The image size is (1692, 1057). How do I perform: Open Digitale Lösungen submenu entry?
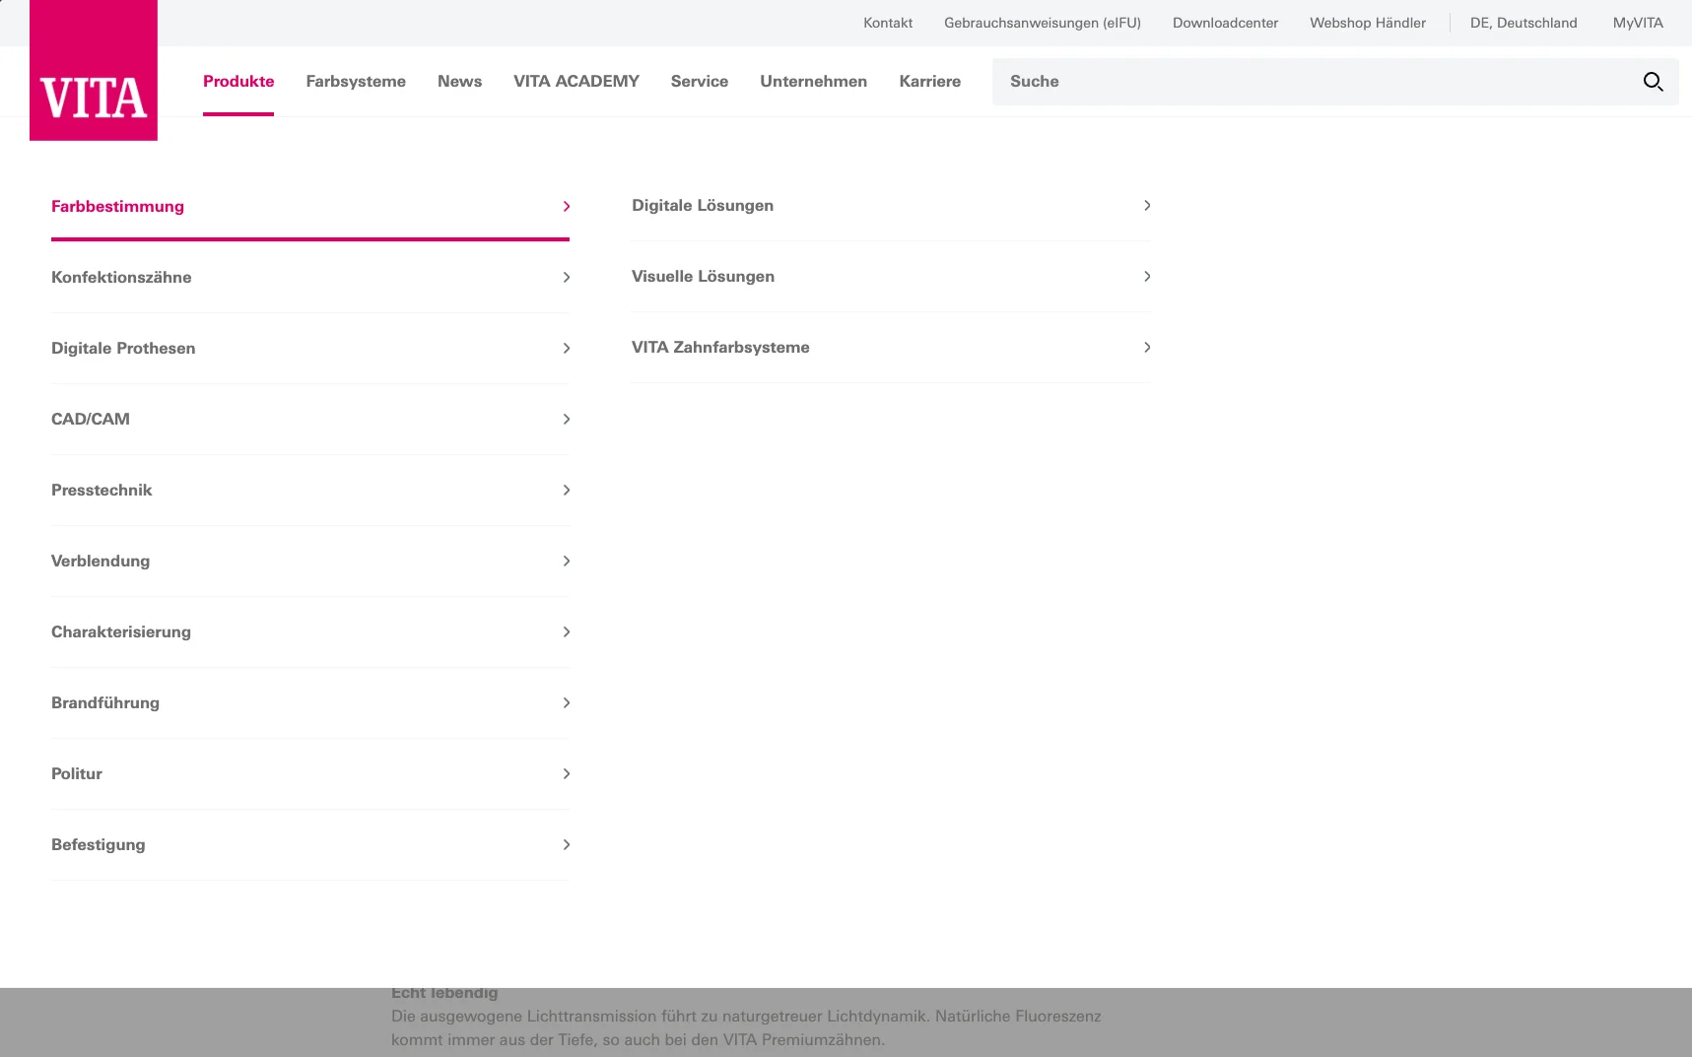[x=891, y=206]
